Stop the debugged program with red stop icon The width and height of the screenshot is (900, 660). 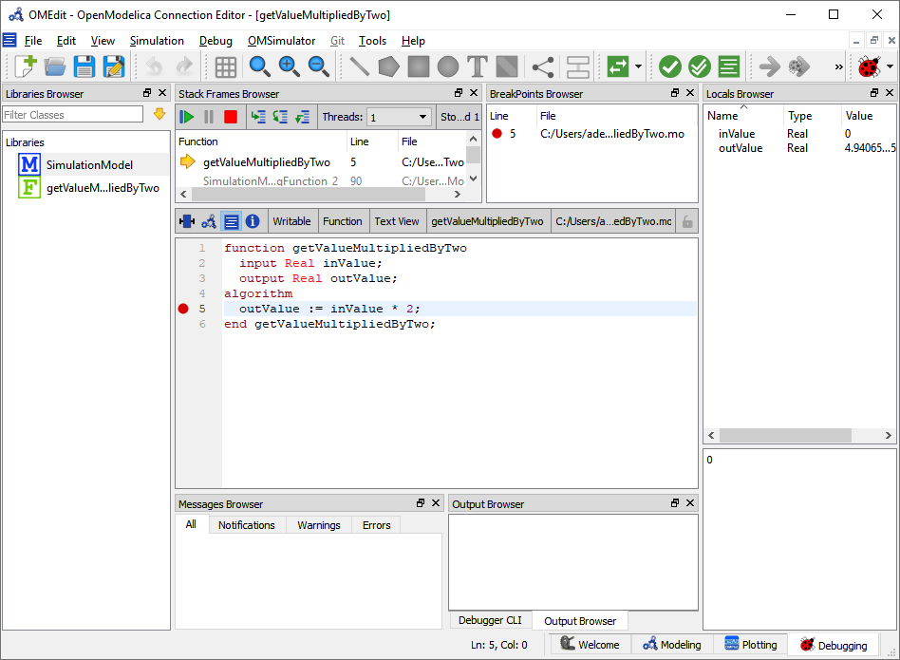230,116
